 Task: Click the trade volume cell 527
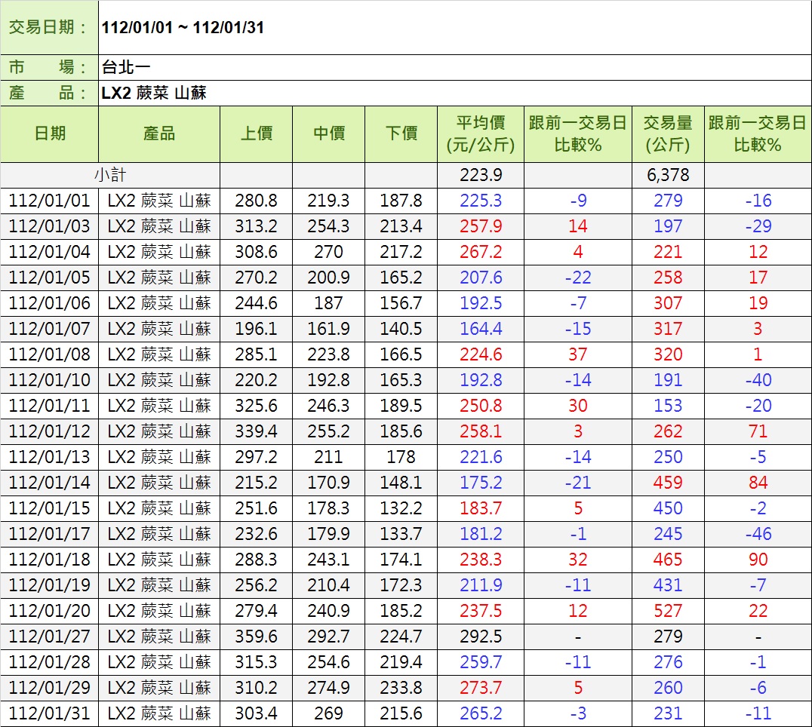pos(668,611)
